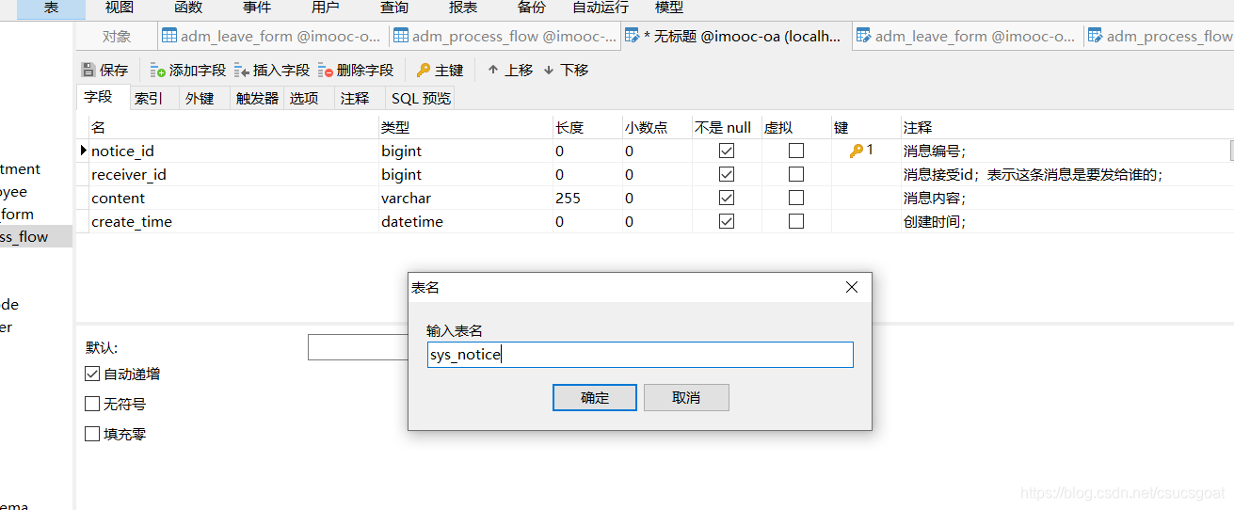Click the 类型 column header
The width and height of the screenshot is (1234, 510).
coord(465,127)
